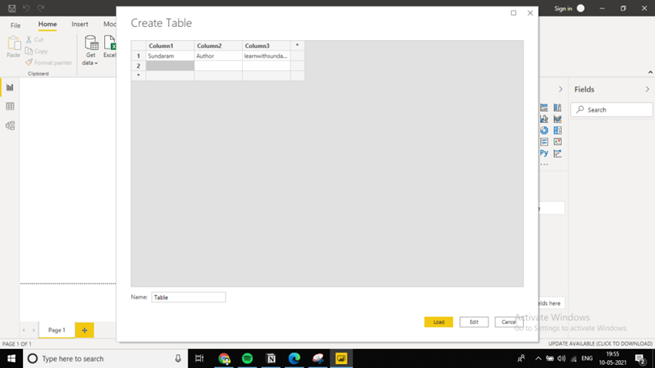Click the Fields Search box
This screenshot has height=368, width=655.
[612, 110]
